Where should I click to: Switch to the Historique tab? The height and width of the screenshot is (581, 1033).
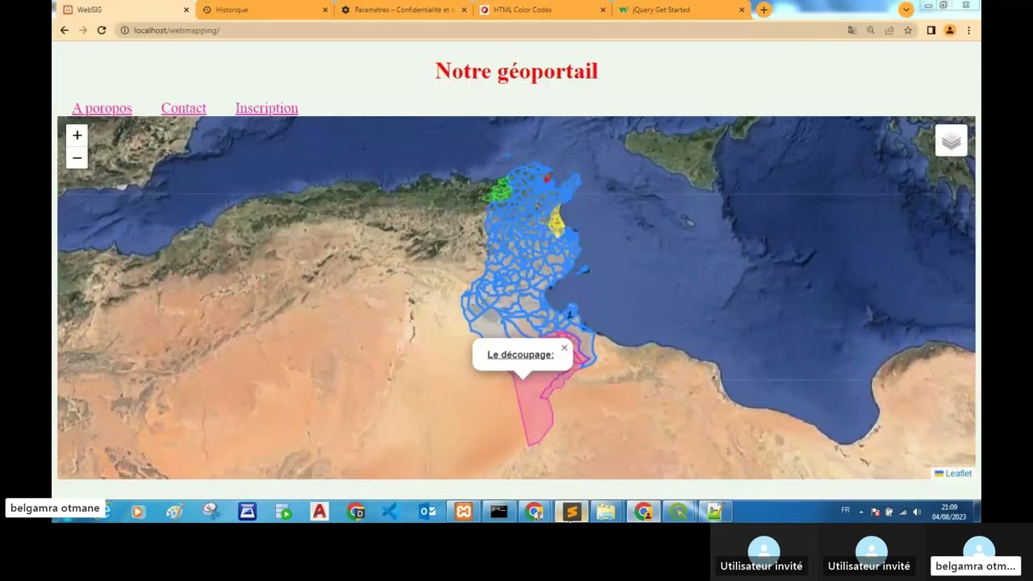[x=264, y=10]
